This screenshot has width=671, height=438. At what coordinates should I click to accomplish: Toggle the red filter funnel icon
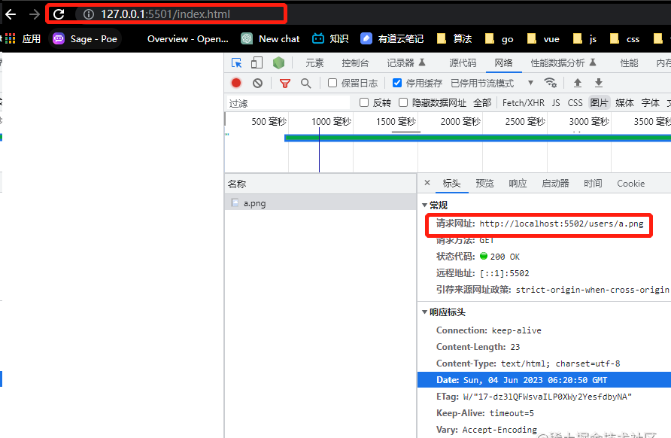[285, 83]
